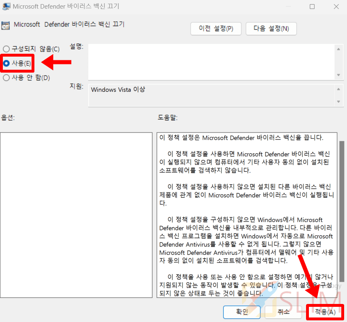Cancel with the 취소 button
The image size is (347, 322).
(283, 312)
